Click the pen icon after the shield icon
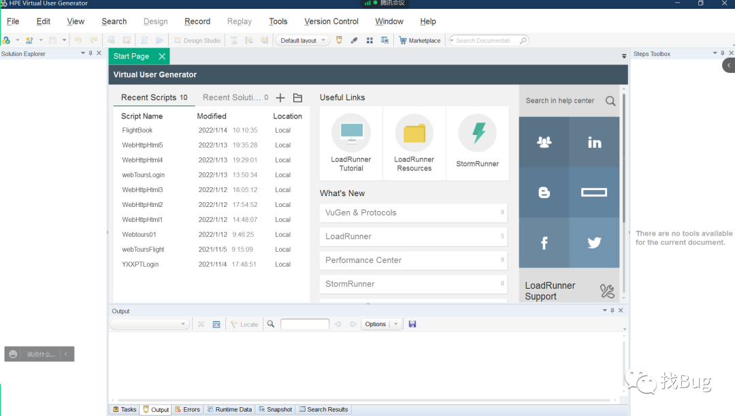Image resolution: width=735 pixels, height=416 pixels. click(x=355, y=40)
